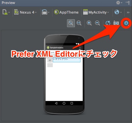Screen dimensions: 132x123
Task: Click the AppTheme theme selector
Action: (x=66, y=12)
